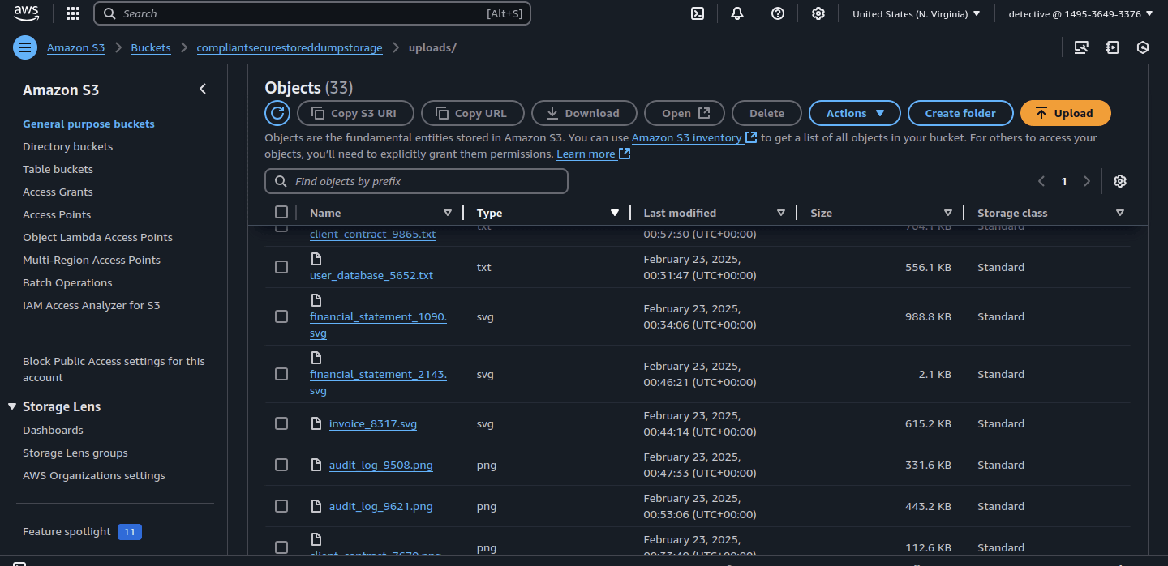
Task: Open the Actions dropdown
Action: coord(854,113)
